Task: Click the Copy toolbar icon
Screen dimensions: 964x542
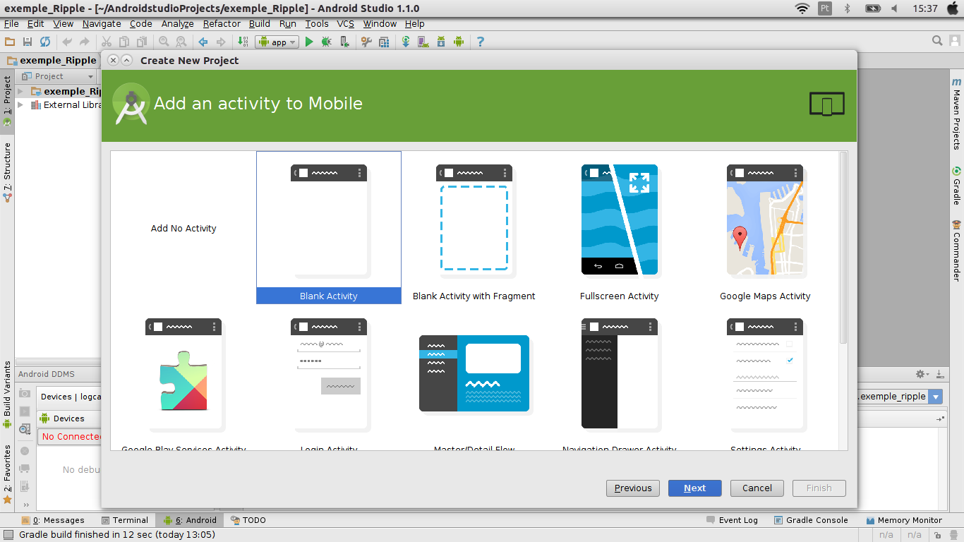Action: click(x=124, y=42)
